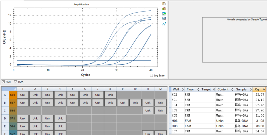Select plate column 12 header
The image size is (267, 135).
[x=160, y=89]
